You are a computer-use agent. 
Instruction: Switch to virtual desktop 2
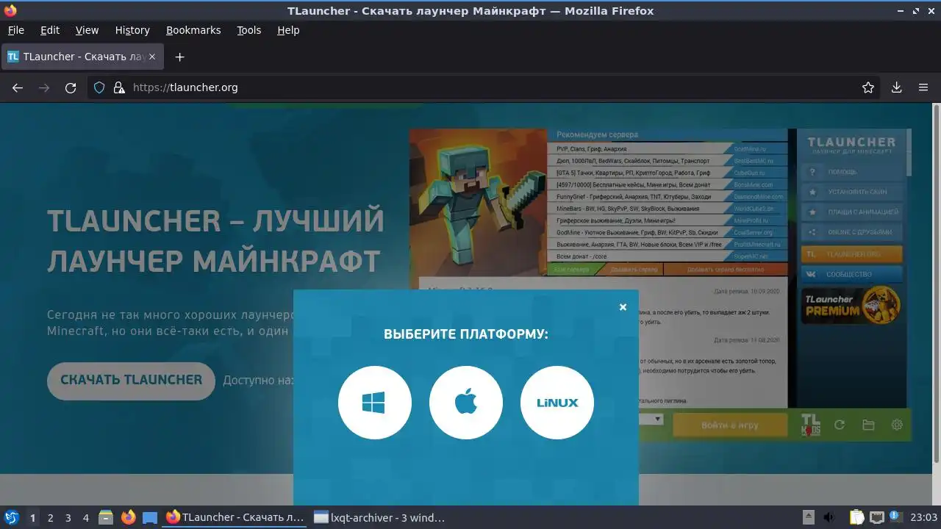pyautogui.click(x=50, y=518)
